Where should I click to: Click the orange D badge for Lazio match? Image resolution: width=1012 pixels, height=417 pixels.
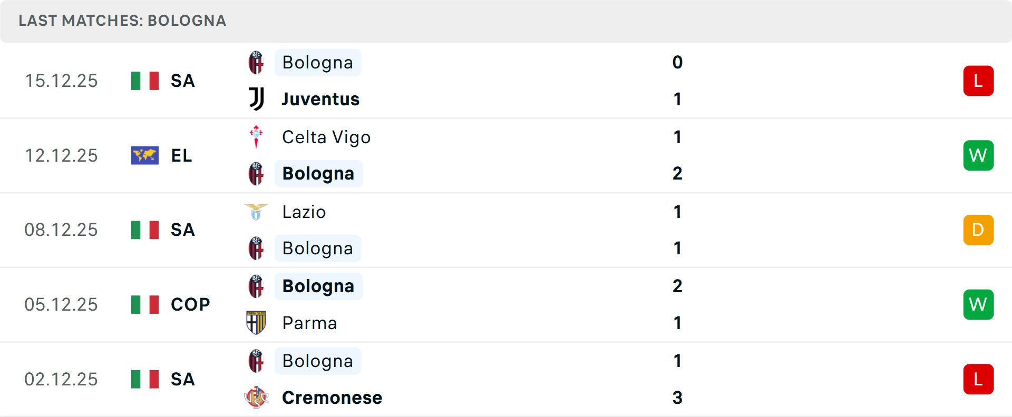pos(978,230)
